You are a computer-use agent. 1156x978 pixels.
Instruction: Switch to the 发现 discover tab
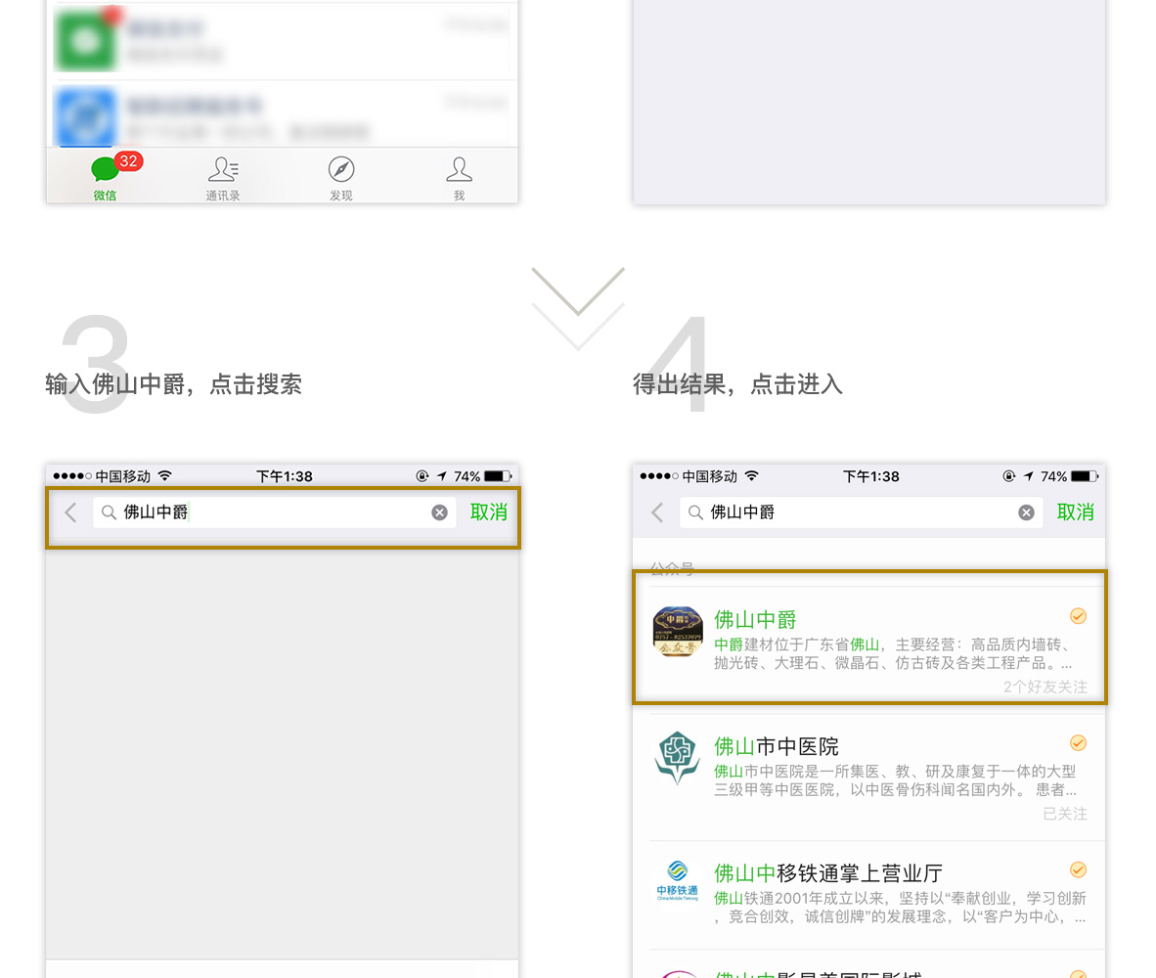click(340, 177)
